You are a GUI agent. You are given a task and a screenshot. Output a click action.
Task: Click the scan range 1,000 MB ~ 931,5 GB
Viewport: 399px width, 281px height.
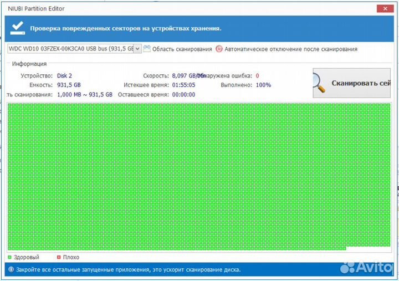(84, 95)
